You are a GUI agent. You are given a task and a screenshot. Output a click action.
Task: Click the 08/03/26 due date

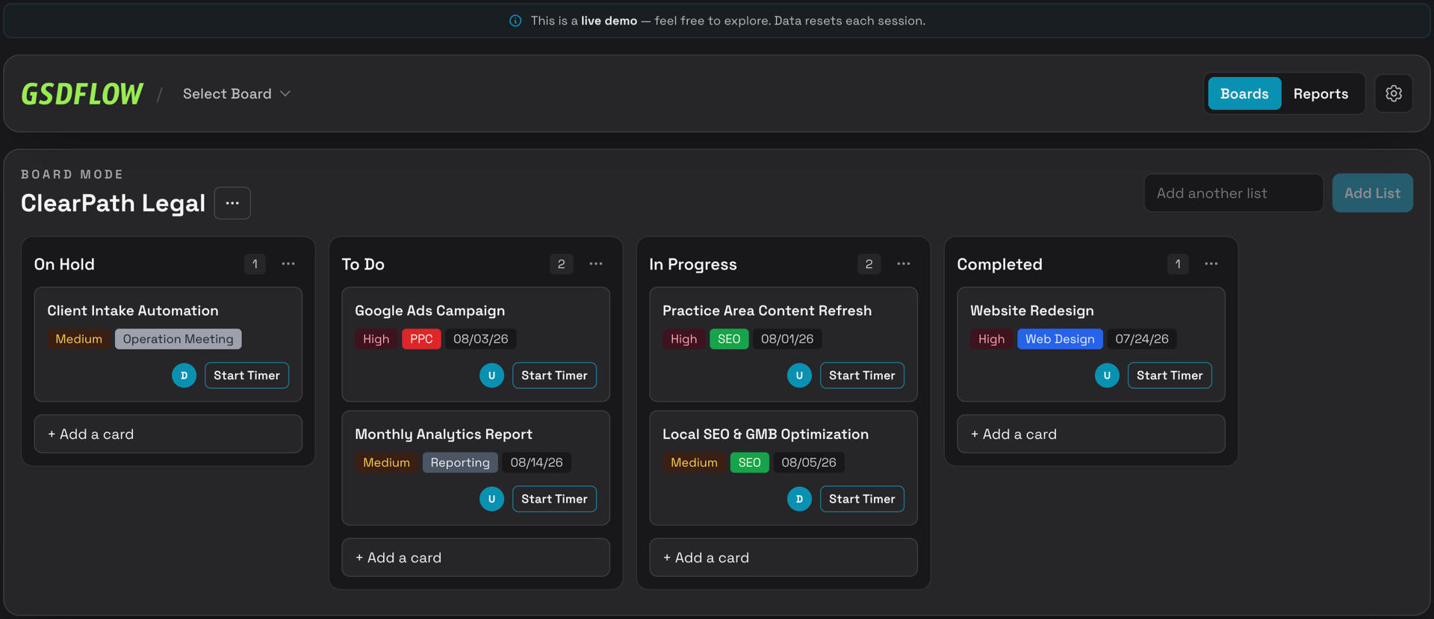(480, 339)
